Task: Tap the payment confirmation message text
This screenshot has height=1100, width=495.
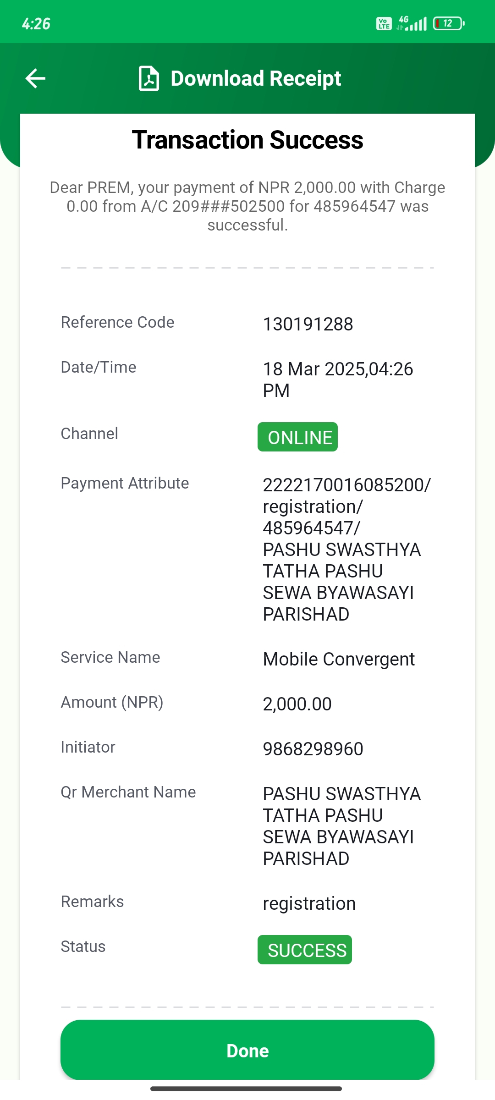Action: 247,206
